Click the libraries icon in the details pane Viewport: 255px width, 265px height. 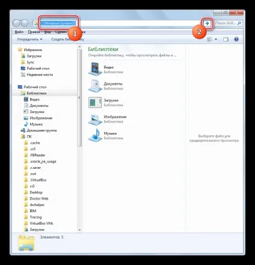(26, 243)
